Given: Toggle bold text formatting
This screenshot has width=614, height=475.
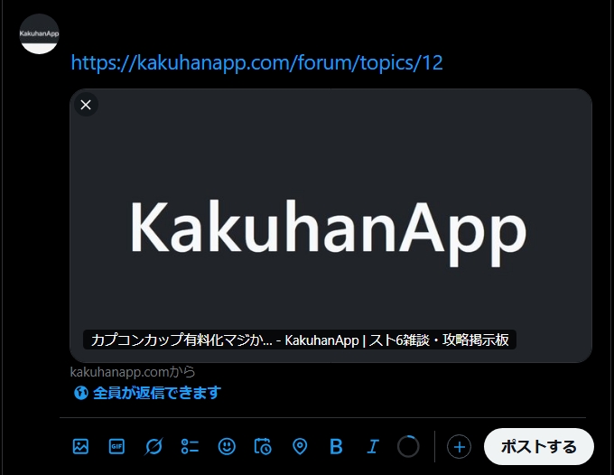Looking at the screenshot, I should tap(336, 446).
